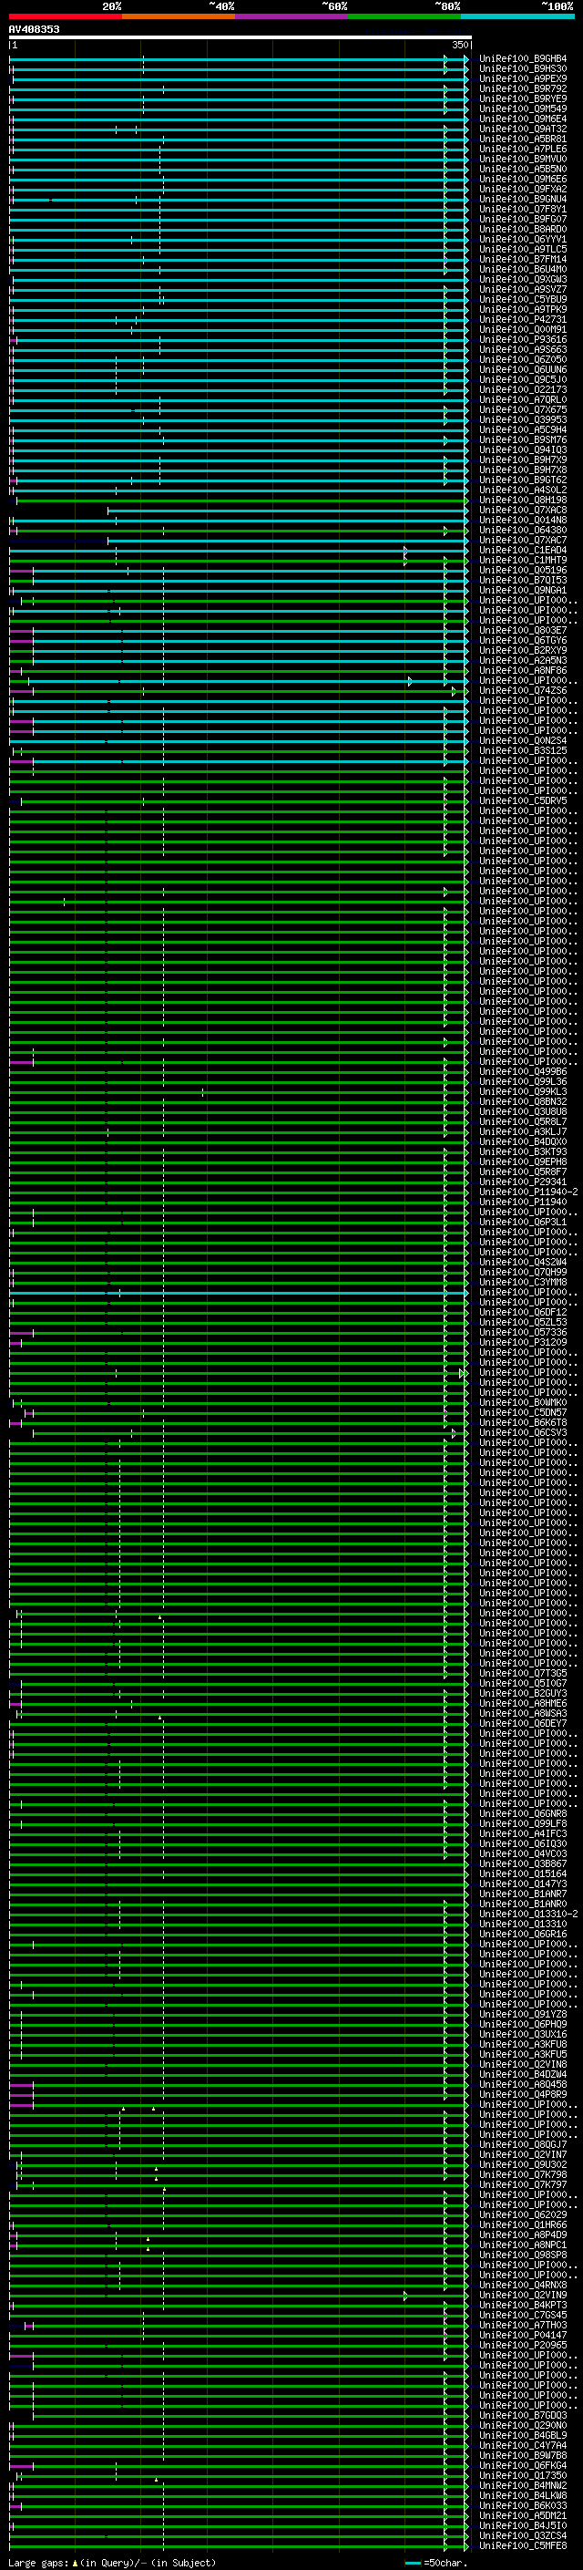
Task: Open hit UniRef100_A5B5N0
Action: click(523, 169)
